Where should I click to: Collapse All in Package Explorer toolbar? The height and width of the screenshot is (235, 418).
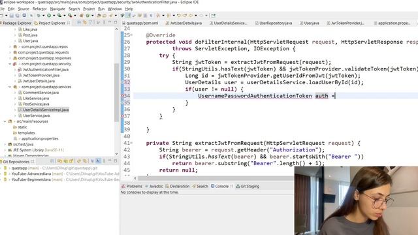pos(79,23)
